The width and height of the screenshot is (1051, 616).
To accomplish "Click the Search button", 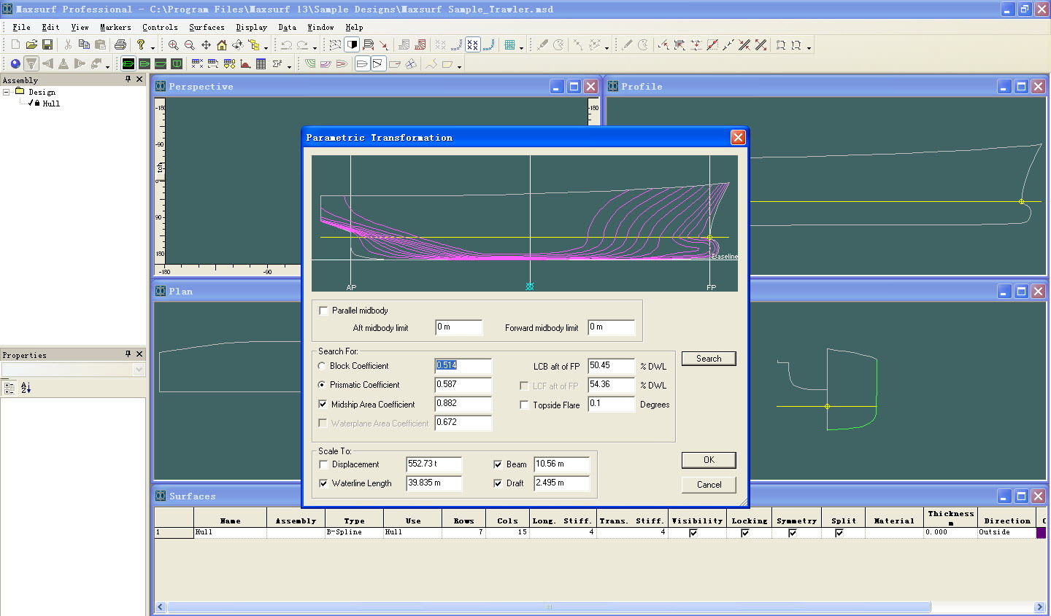I will [x=709, y=359].
